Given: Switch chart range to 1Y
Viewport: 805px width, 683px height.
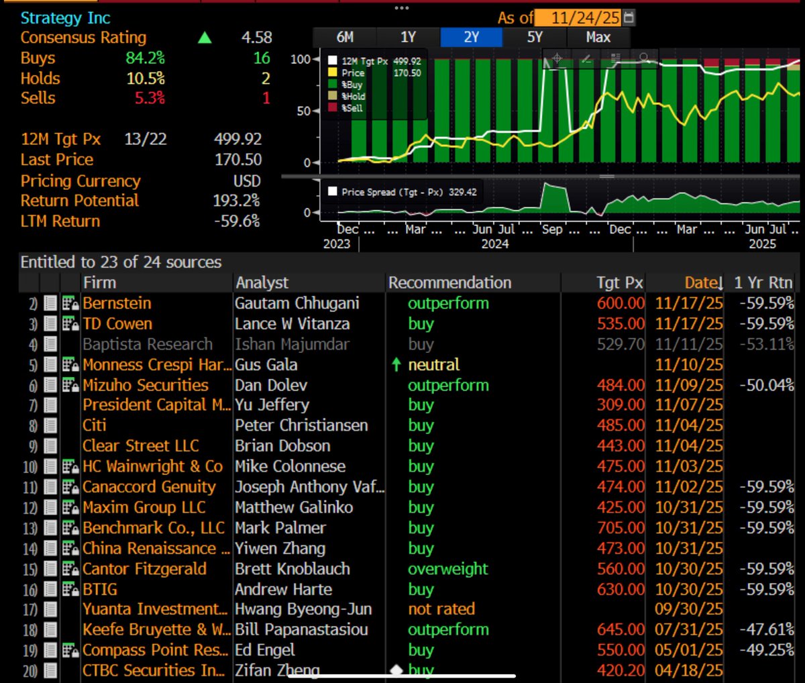Looking at the screenshot, I should tap(408, 37).
